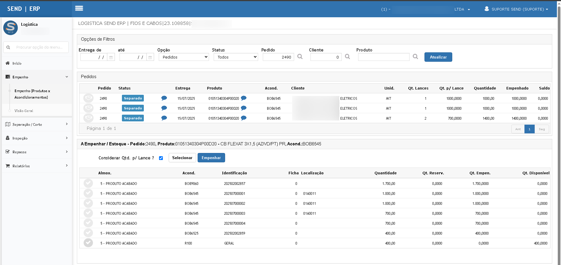Open the company LTDA dropdown
The height and width of the screenshot is (265, 561).
pyautogui.click(x=462, y=9)
